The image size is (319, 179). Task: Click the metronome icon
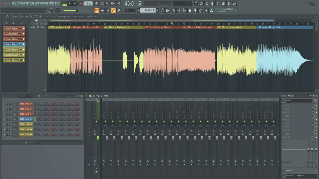point(96,3)
